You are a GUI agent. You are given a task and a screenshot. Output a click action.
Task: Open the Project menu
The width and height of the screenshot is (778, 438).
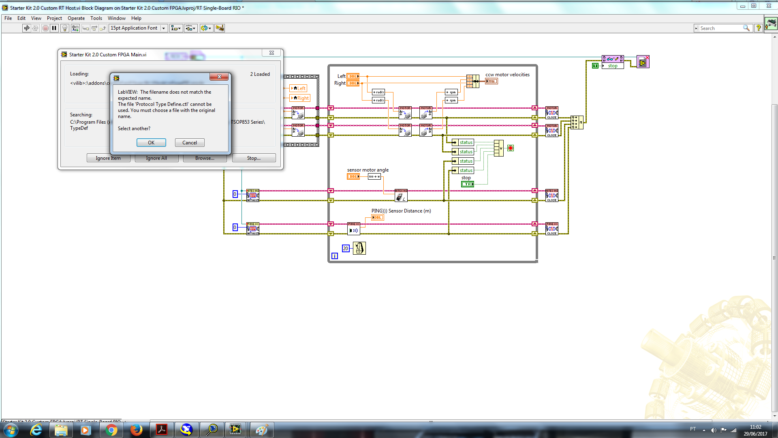54,18
